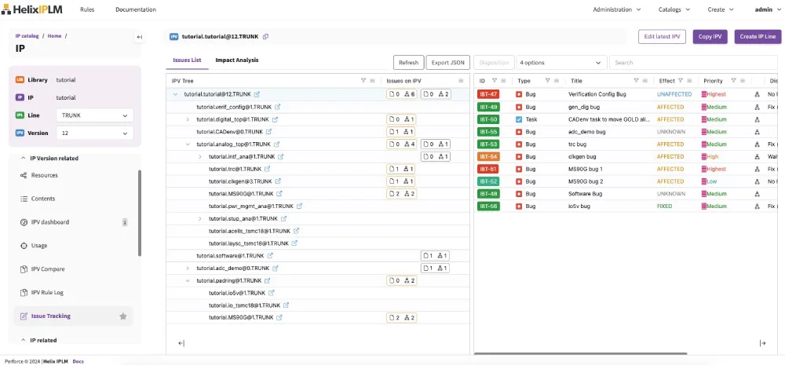Open external link for tutorial.intf_ana@1.TRUNK

point(281,157)
